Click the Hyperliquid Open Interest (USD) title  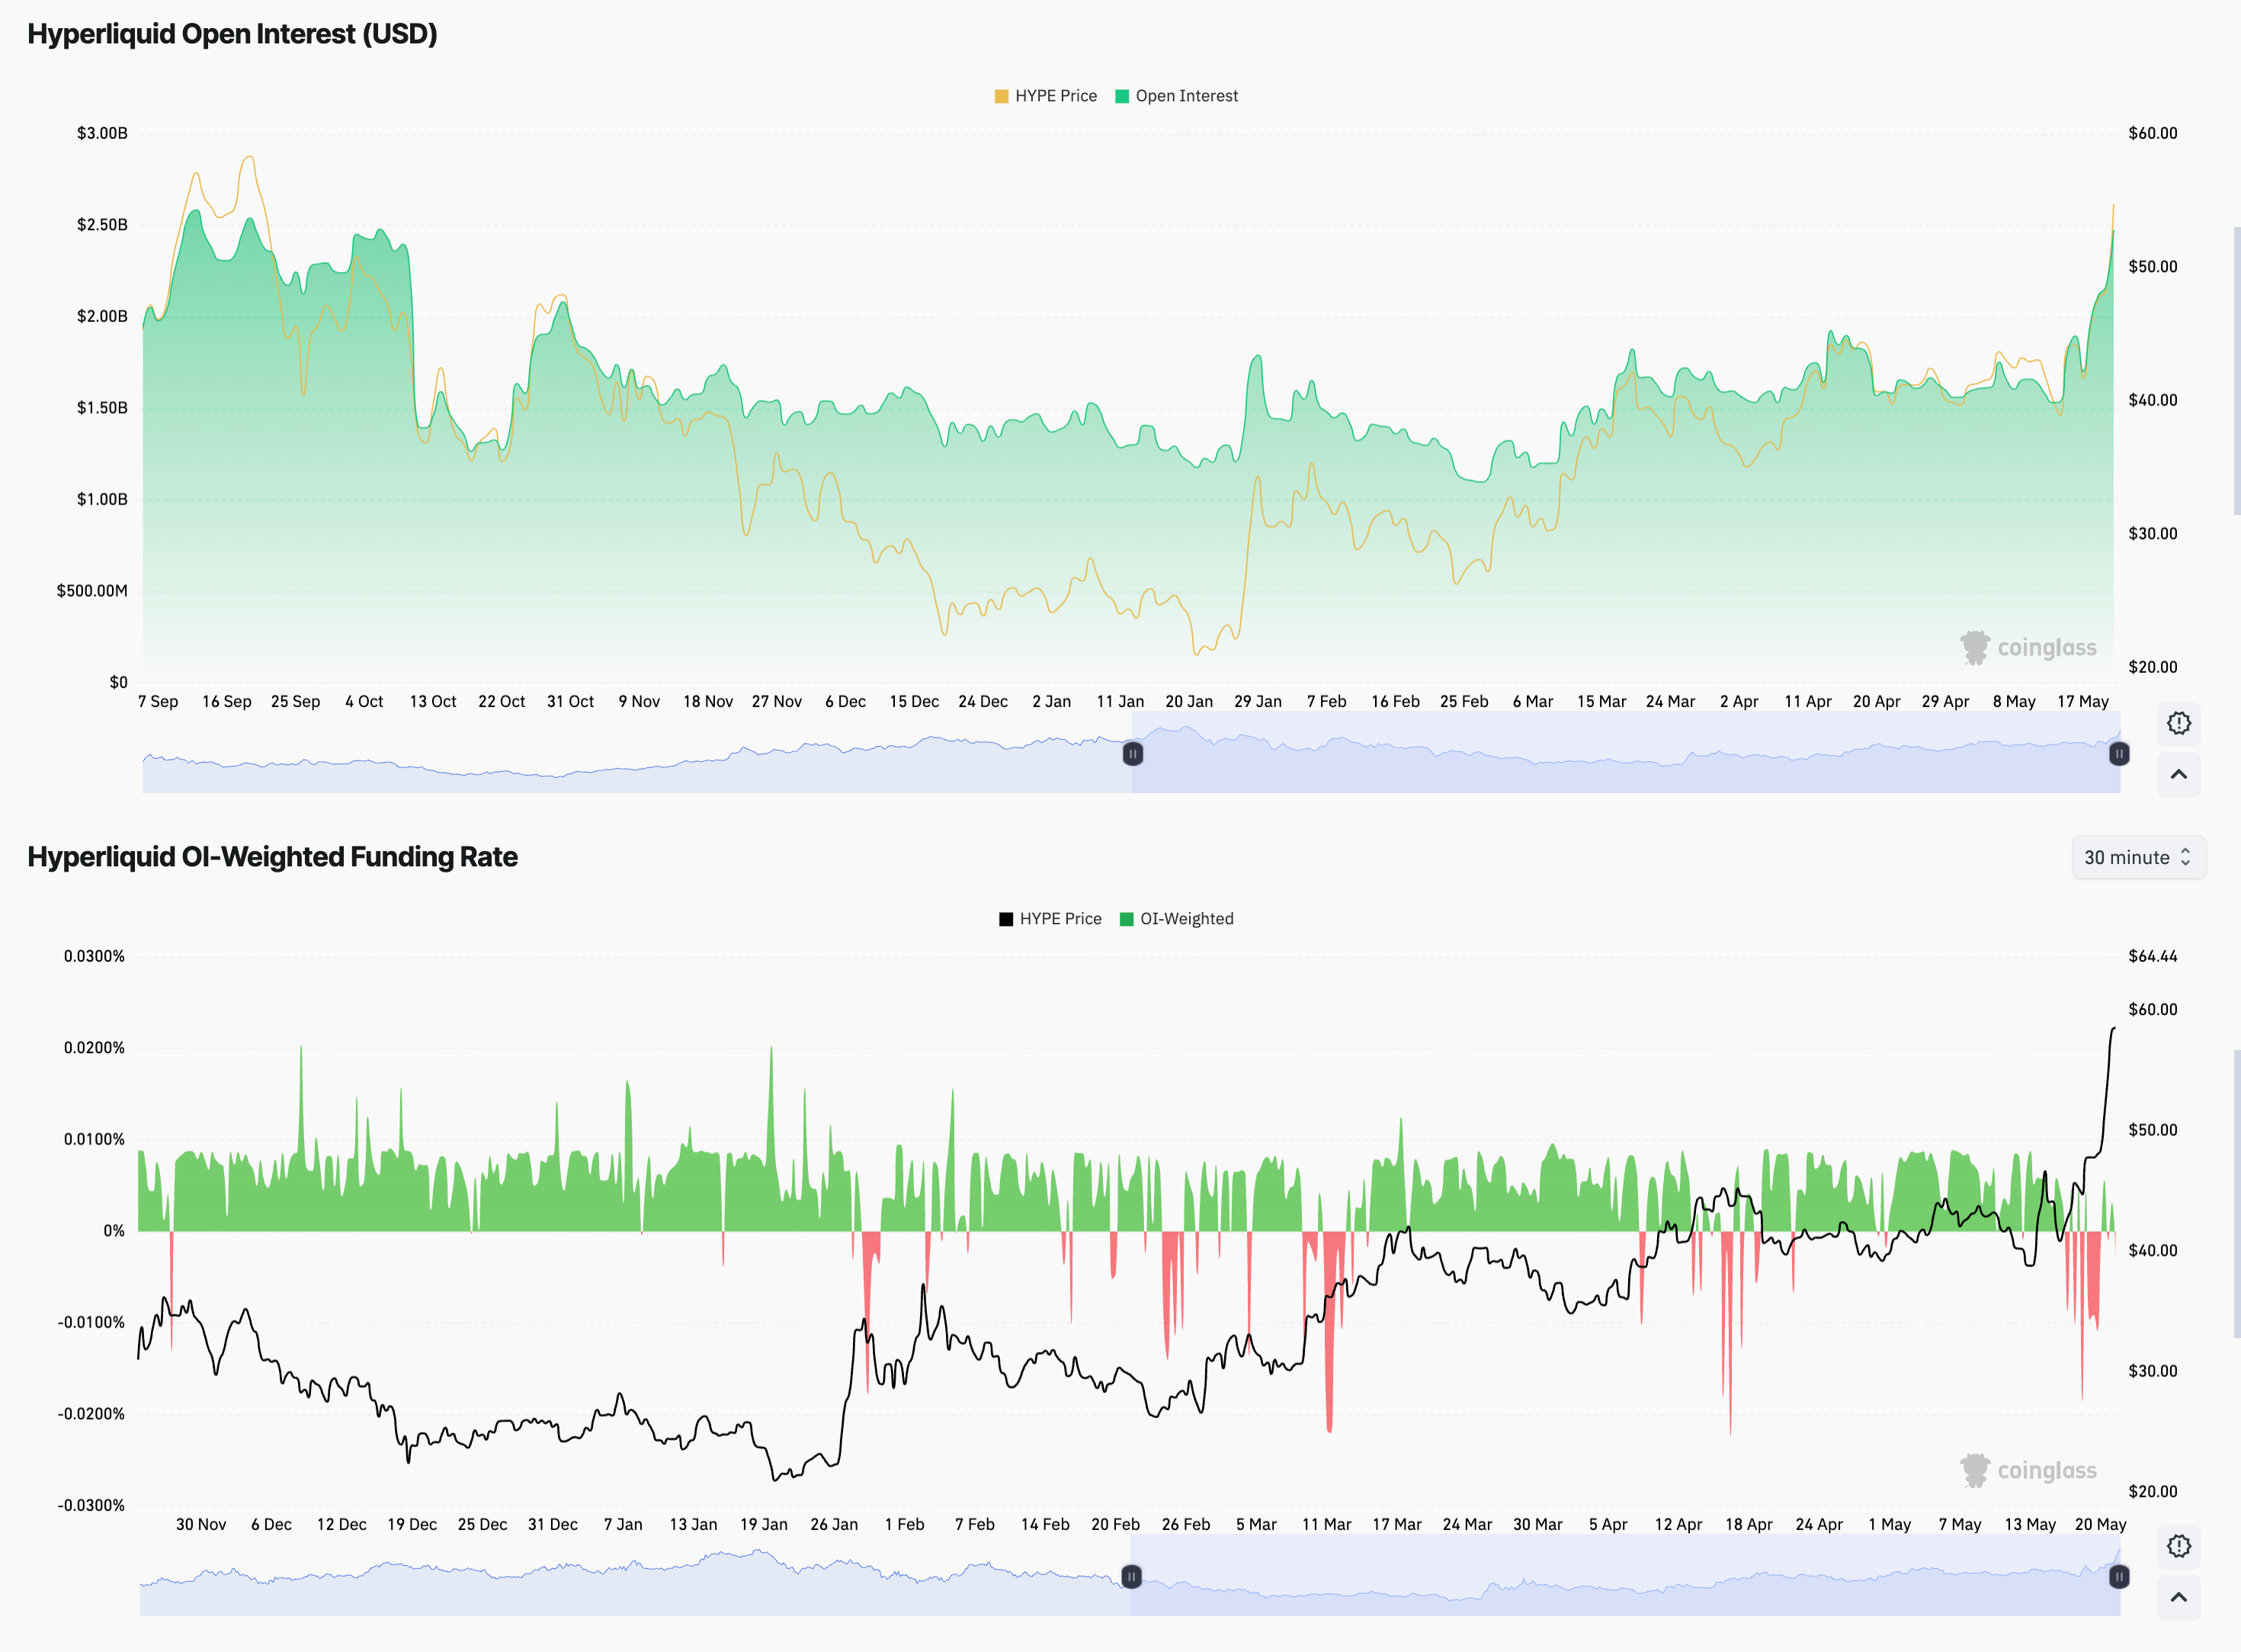(232, 34)
